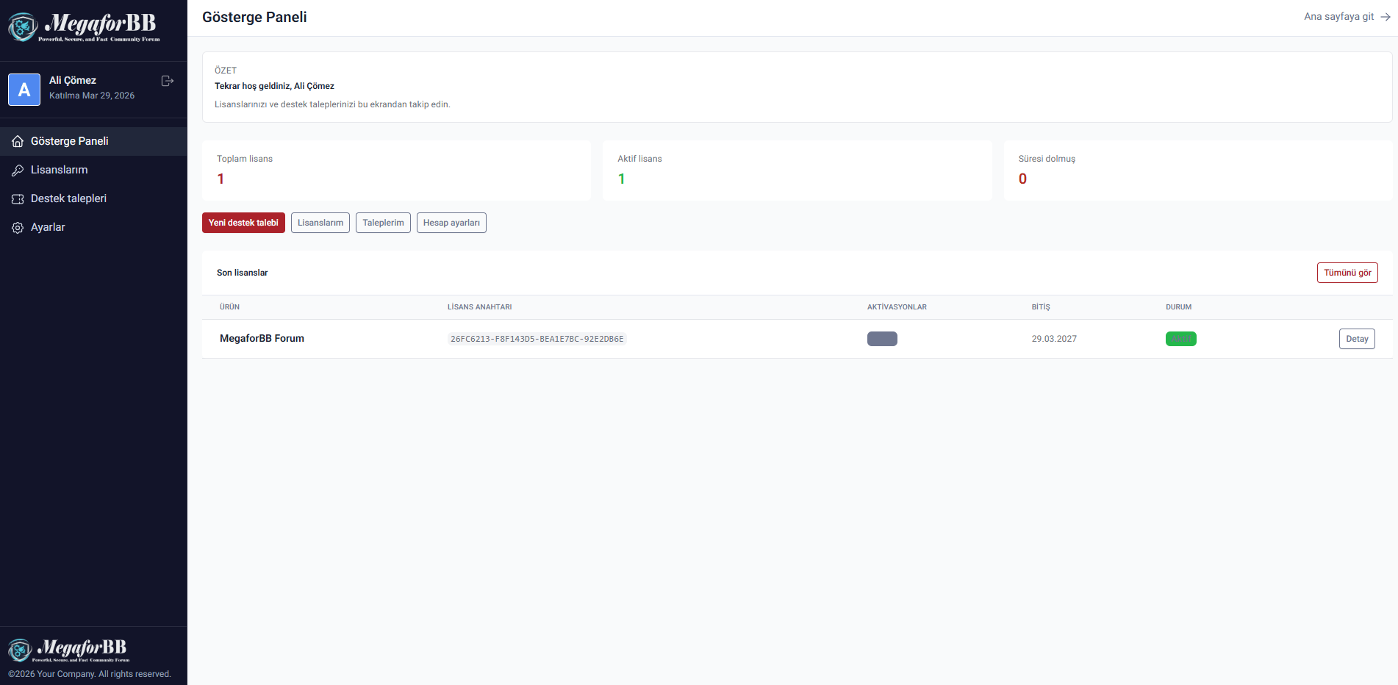The height and width of the screenshot is (685, 1398).
Task: Open "Detay" for the MegaforBB Forum license
Action: coord(1356,339)
